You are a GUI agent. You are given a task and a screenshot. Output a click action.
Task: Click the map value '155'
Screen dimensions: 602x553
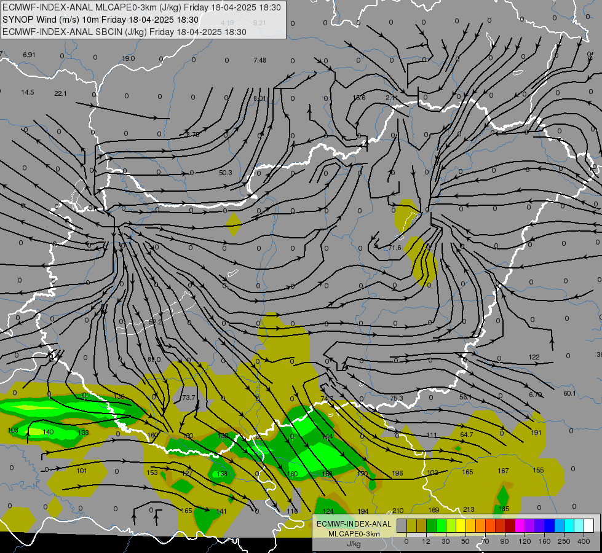tap(538, 471)
